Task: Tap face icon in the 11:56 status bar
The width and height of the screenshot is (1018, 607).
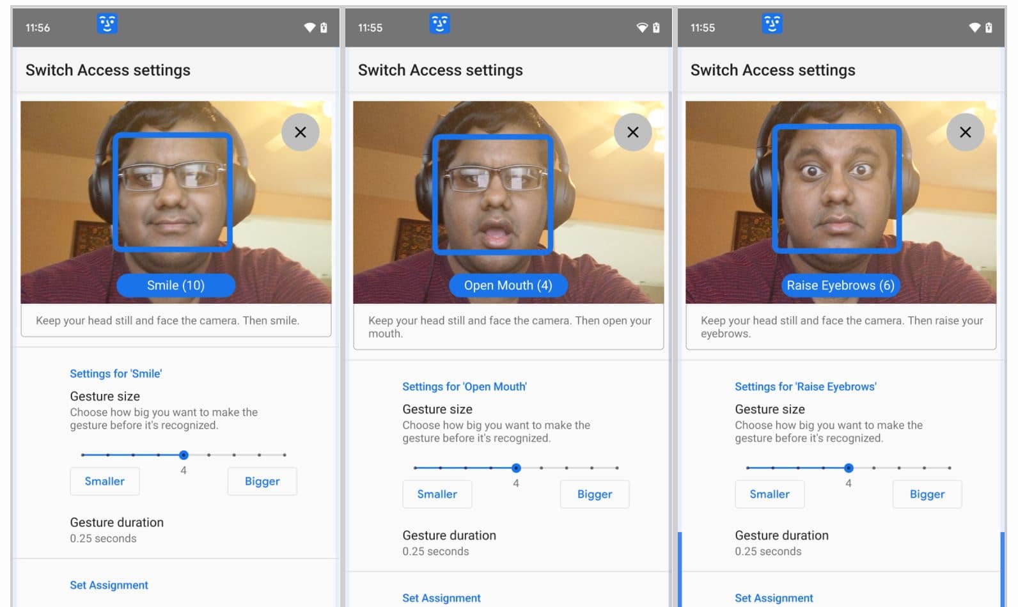Action: (x=107, y=24)
